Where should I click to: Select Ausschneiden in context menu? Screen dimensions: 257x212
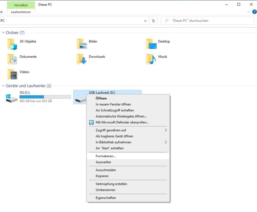[x=128, y=170]
